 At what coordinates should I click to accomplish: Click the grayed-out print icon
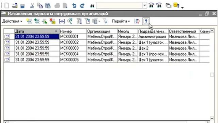[57, 6]
